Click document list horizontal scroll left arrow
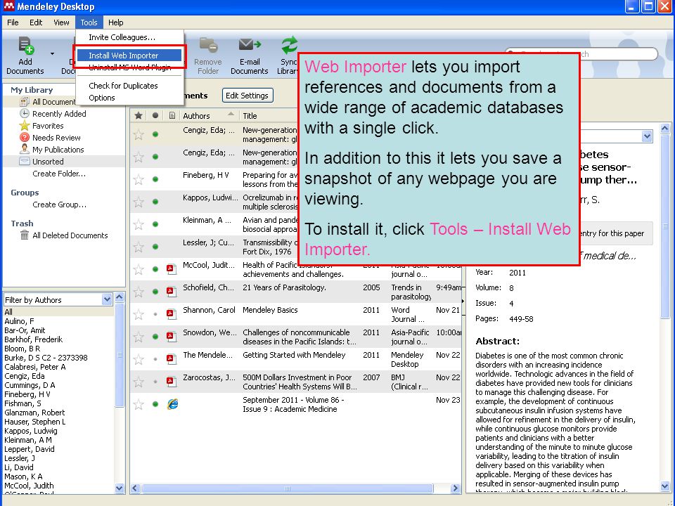This screenshot has height=506, width=675. pyautogui.click(x=135, y=488)
